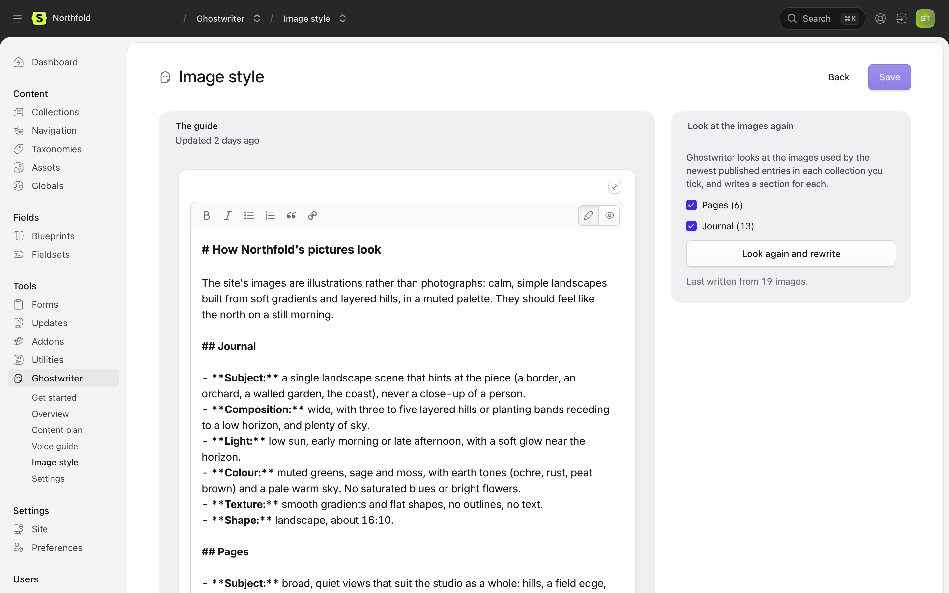Screen dimensions: 949x593
Task: Click Look again and rewrite
Action: tap(791, 254)
